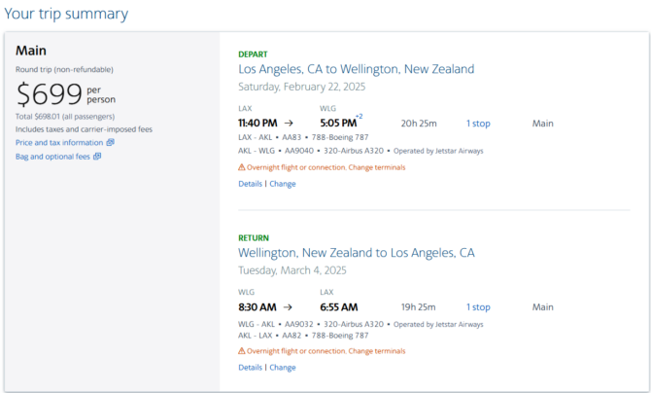The image size is (651, 393).
Task: Click the arrow icon between 8:30 AM and 6:55 AM
Action: (288, 307)
